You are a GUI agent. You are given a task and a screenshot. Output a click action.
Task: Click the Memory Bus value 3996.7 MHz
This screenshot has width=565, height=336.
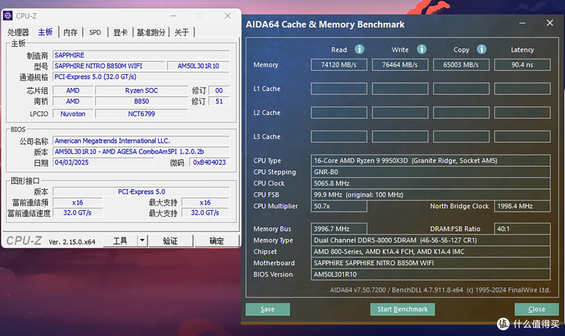[x=338, y=229]
